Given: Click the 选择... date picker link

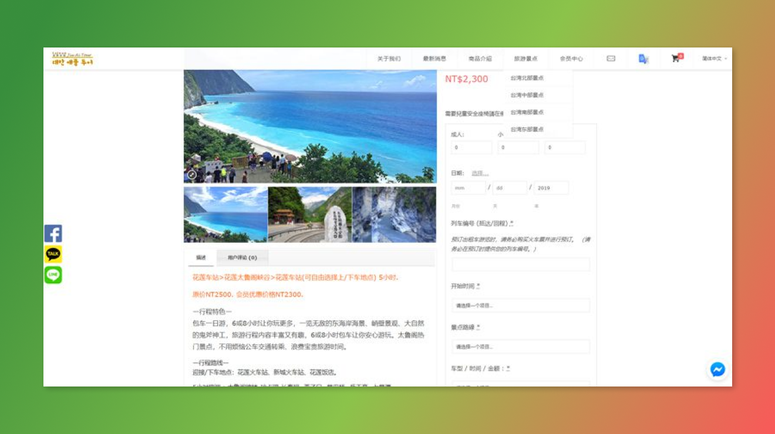Looking at the screenshot, I should (x=480, y=173).
